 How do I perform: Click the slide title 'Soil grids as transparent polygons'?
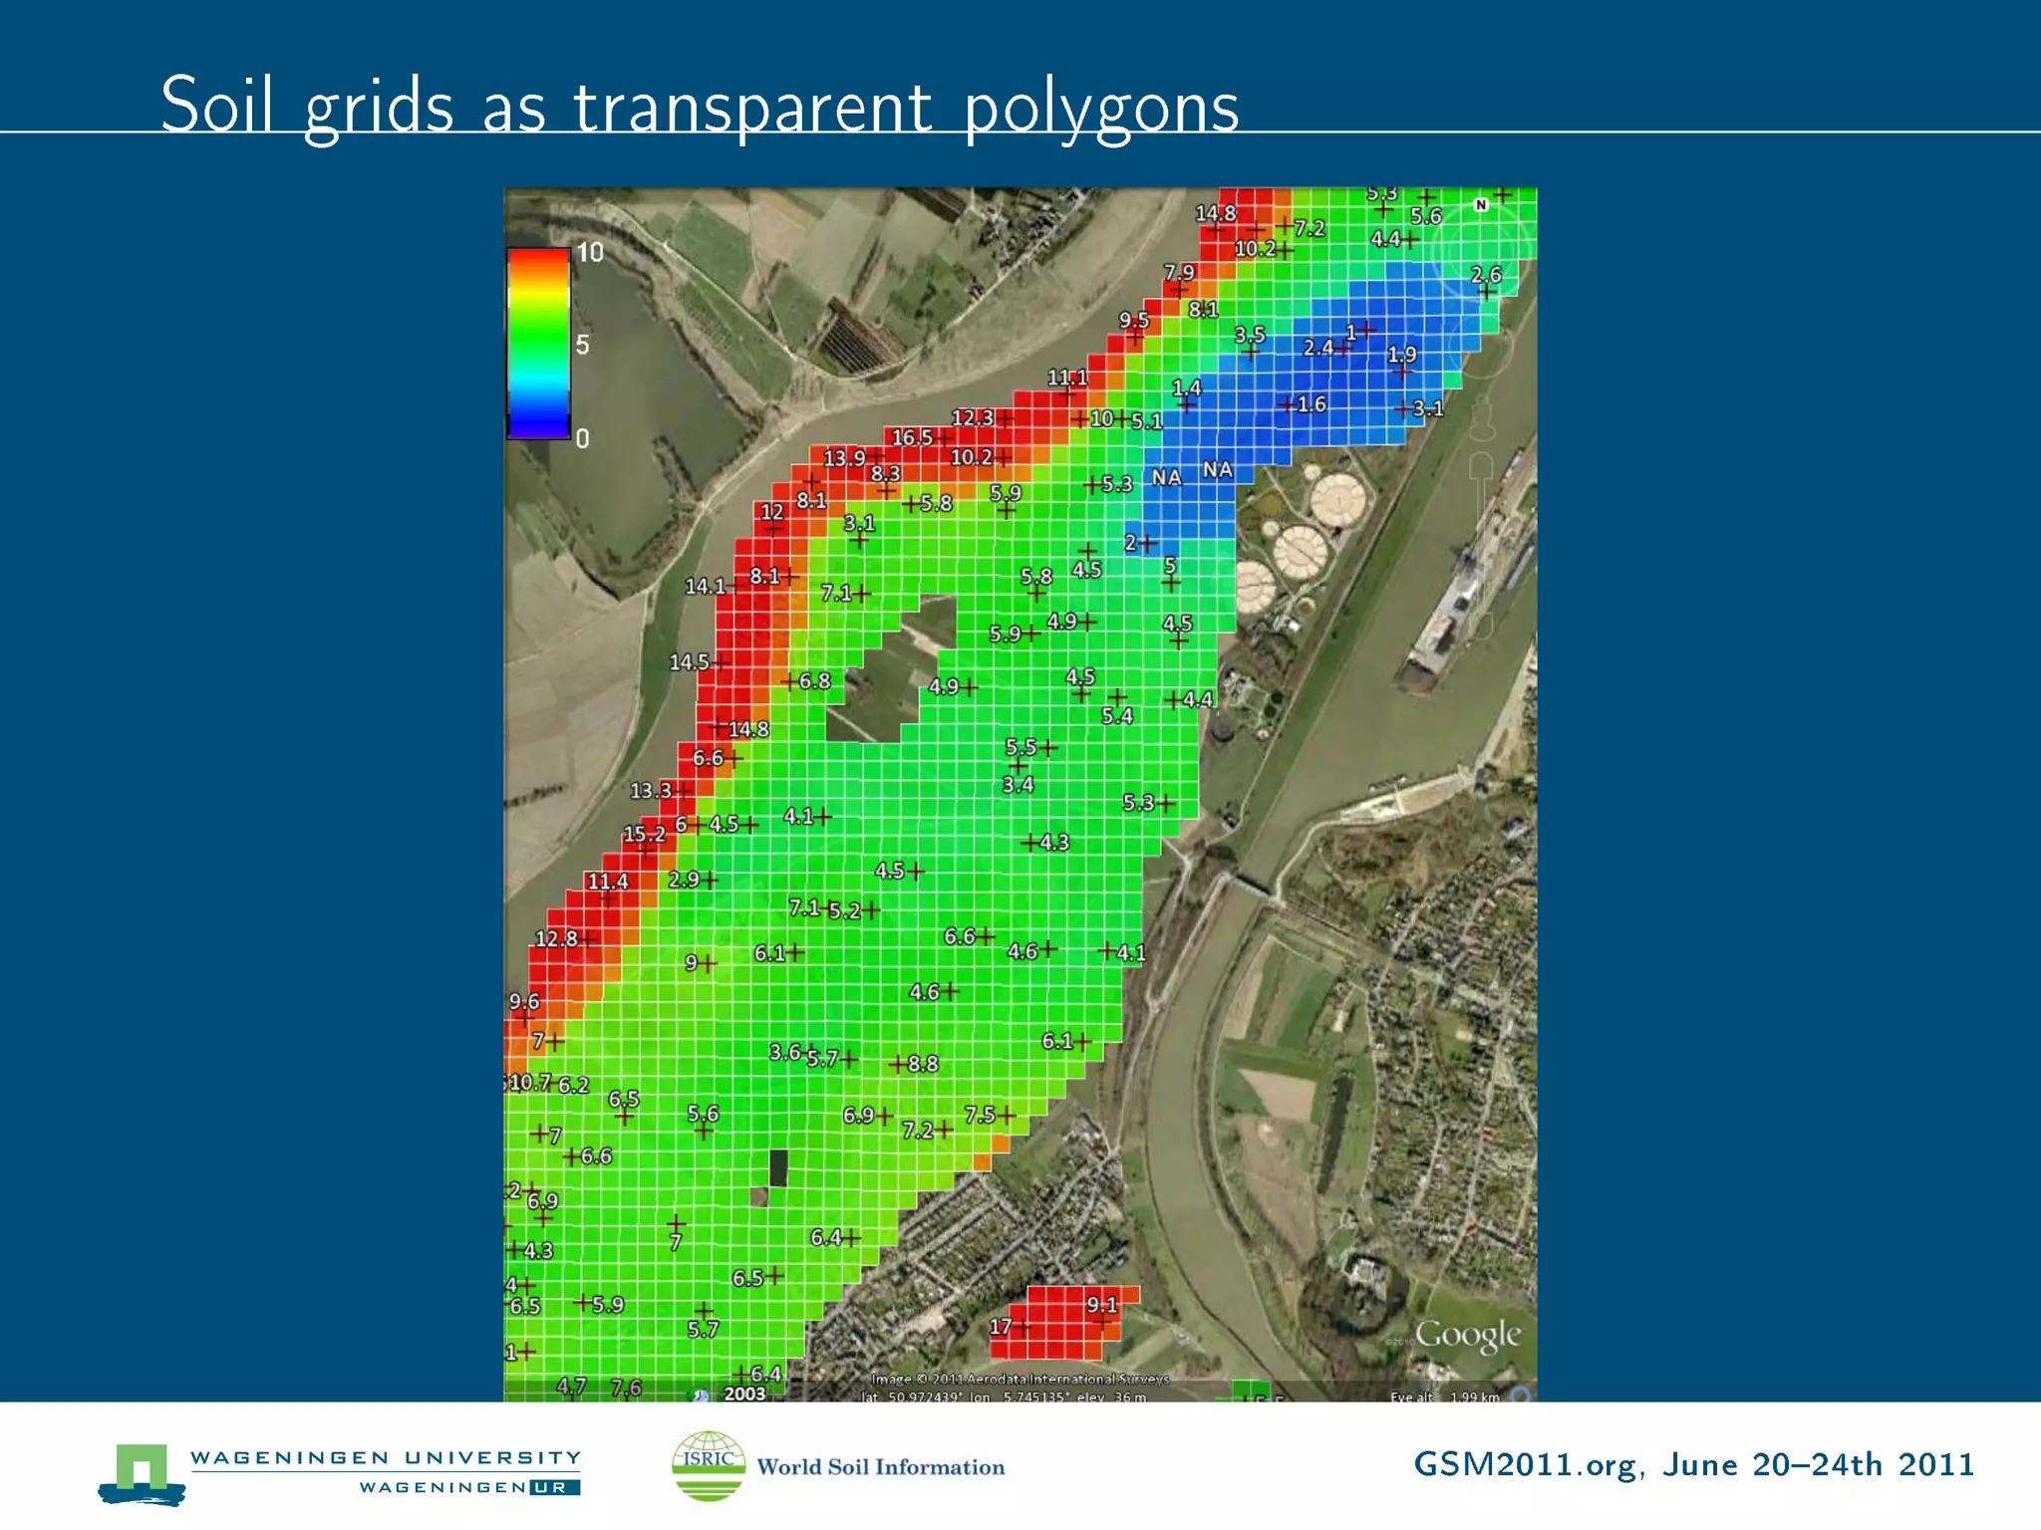tap(700, 107)
